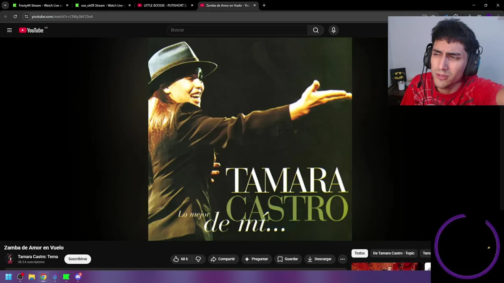Open the green Kick app in taskbar
Screen dimensions: 504x283
pyautogui.click(x=67, y=277)
